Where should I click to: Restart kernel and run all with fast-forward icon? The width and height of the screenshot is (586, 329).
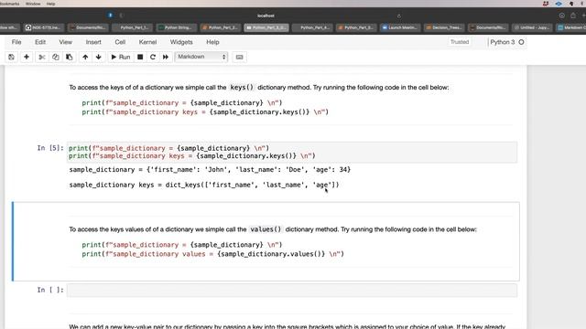click(166, 57)
